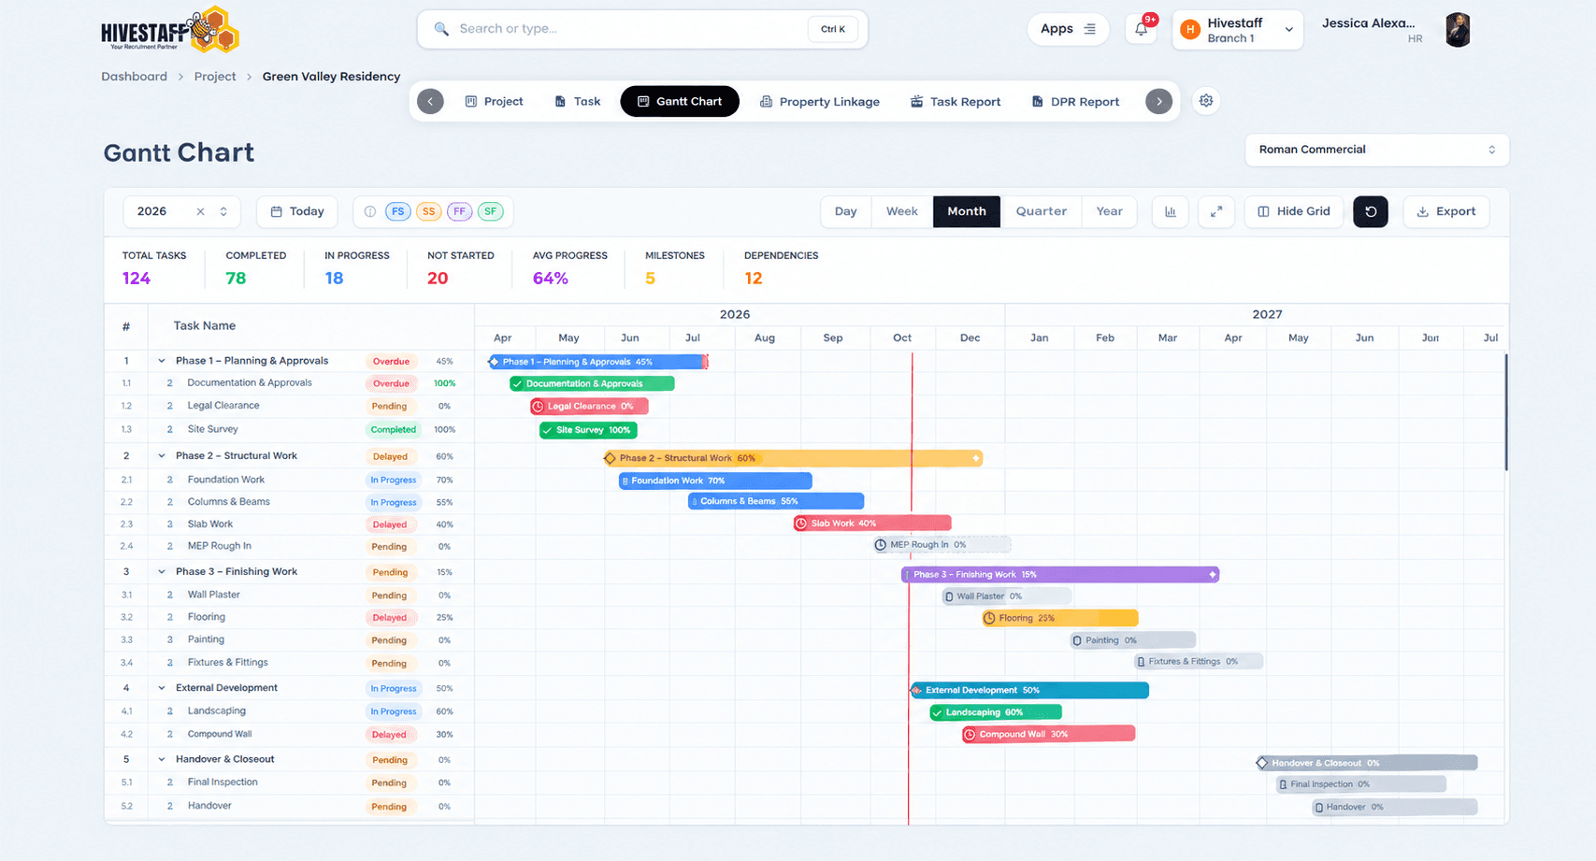The width and height of the screenshot is (1596, 861).
Task: Hide the grid with Hide Grid
Action: pyautogui.click(x=1294, y=211)
